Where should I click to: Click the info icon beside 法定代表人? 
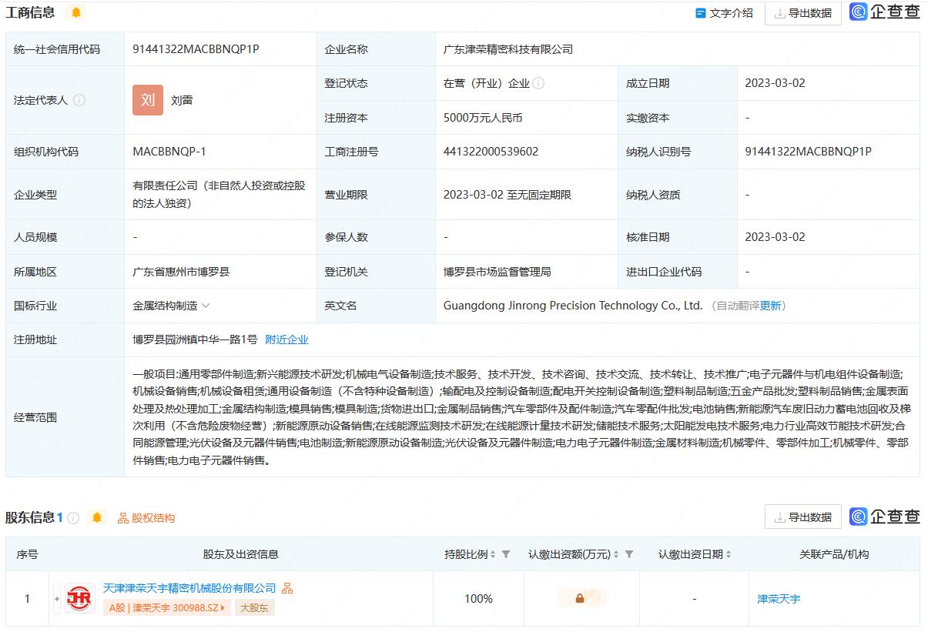[x=79, y=100]
